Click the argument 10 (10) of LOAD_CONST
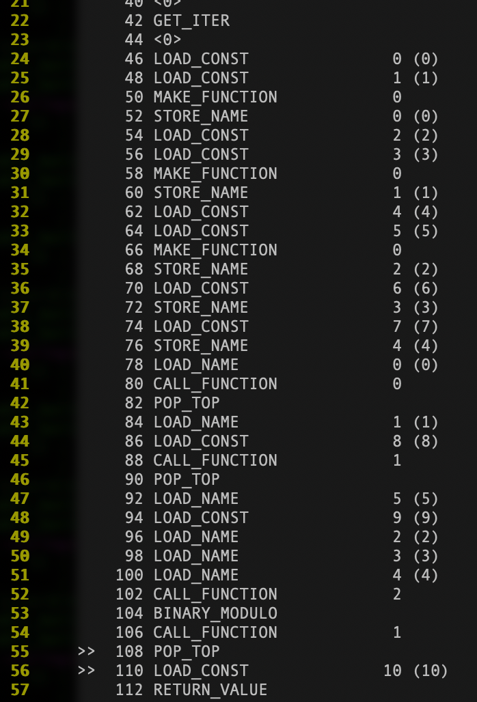This screenshot has width=477, height=702. [415, 671]
